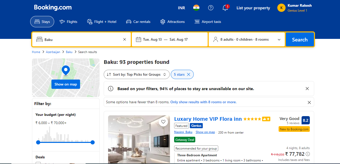Click the 'Your budget (per night)' label
Viewport: 340px width, 164px height.
56,115
